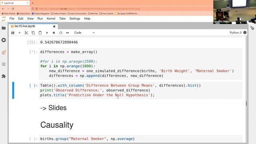Image resolution: width=256 pixels, height=144 pixels.
Task: Cut selected cell with the scissors icon
Action: pyautogui.click(x=26, y=33)
